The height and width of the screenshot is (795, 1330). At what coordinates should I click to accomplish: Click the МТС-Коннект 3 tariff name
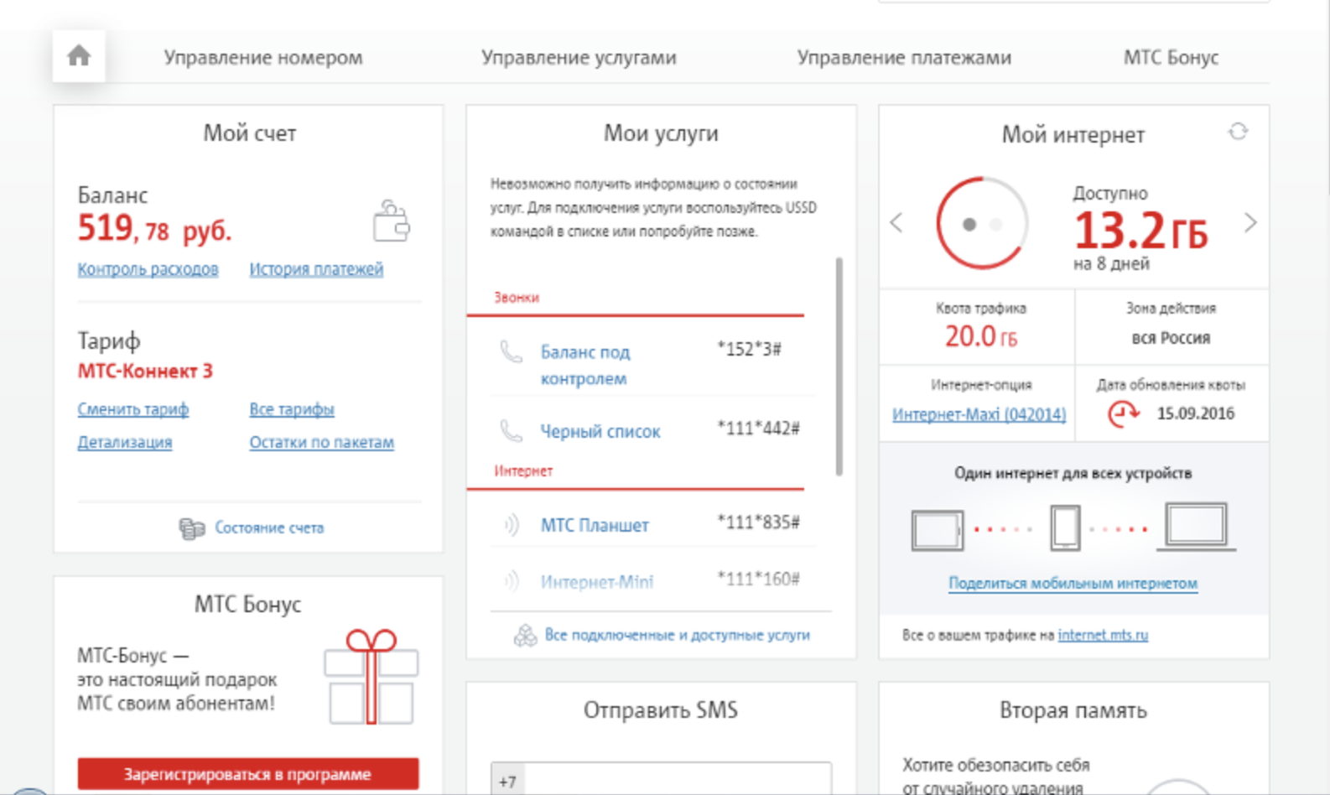coord(145,371)
